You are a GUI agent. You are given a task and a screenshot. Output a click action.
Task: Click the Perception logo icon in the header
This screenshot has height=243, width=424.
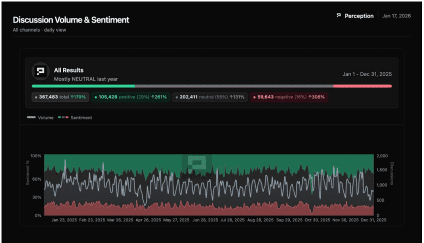pos(339,16)
